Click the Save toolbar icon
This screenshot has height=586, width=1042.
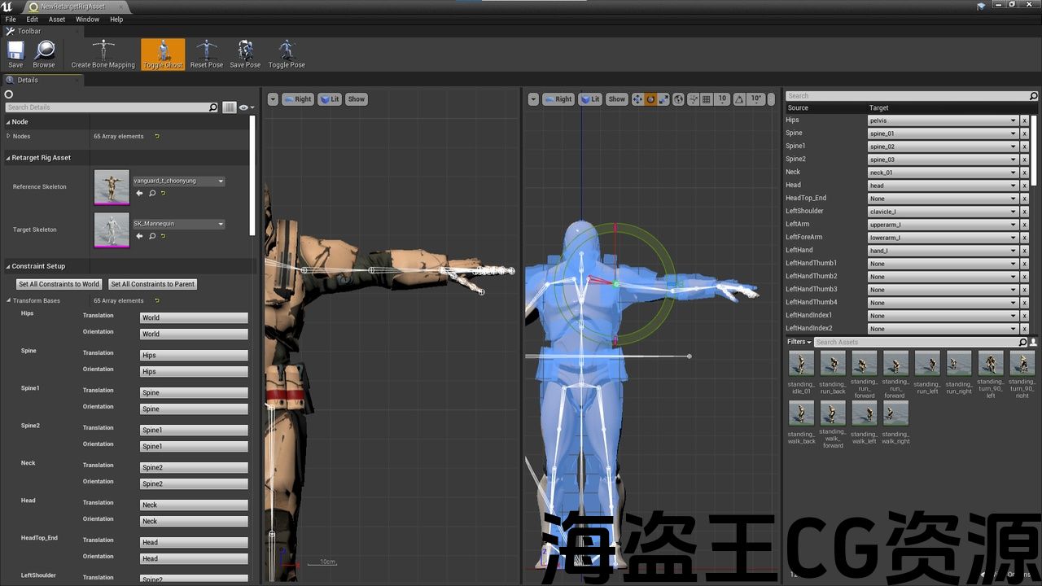point(15,53)
